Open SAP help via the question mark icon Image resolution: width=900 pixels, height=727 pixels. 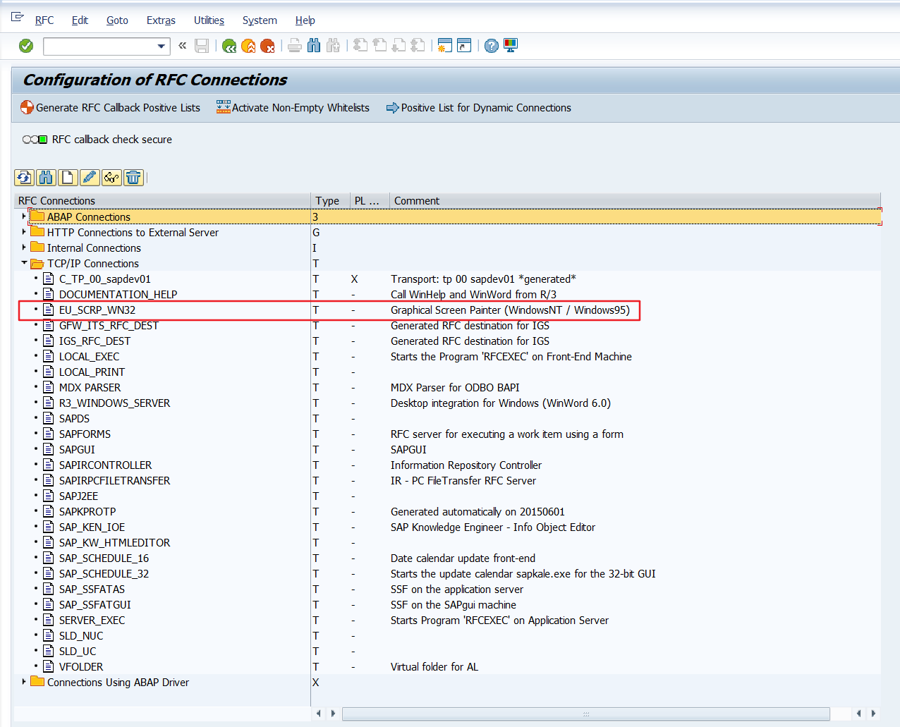coord(490,45)
